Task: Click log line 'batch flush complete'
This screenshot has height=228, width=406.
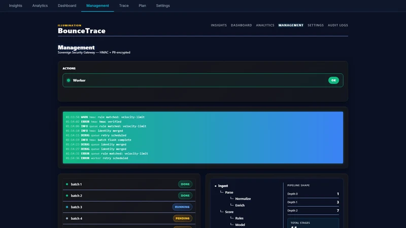Action: pos(98,140)
